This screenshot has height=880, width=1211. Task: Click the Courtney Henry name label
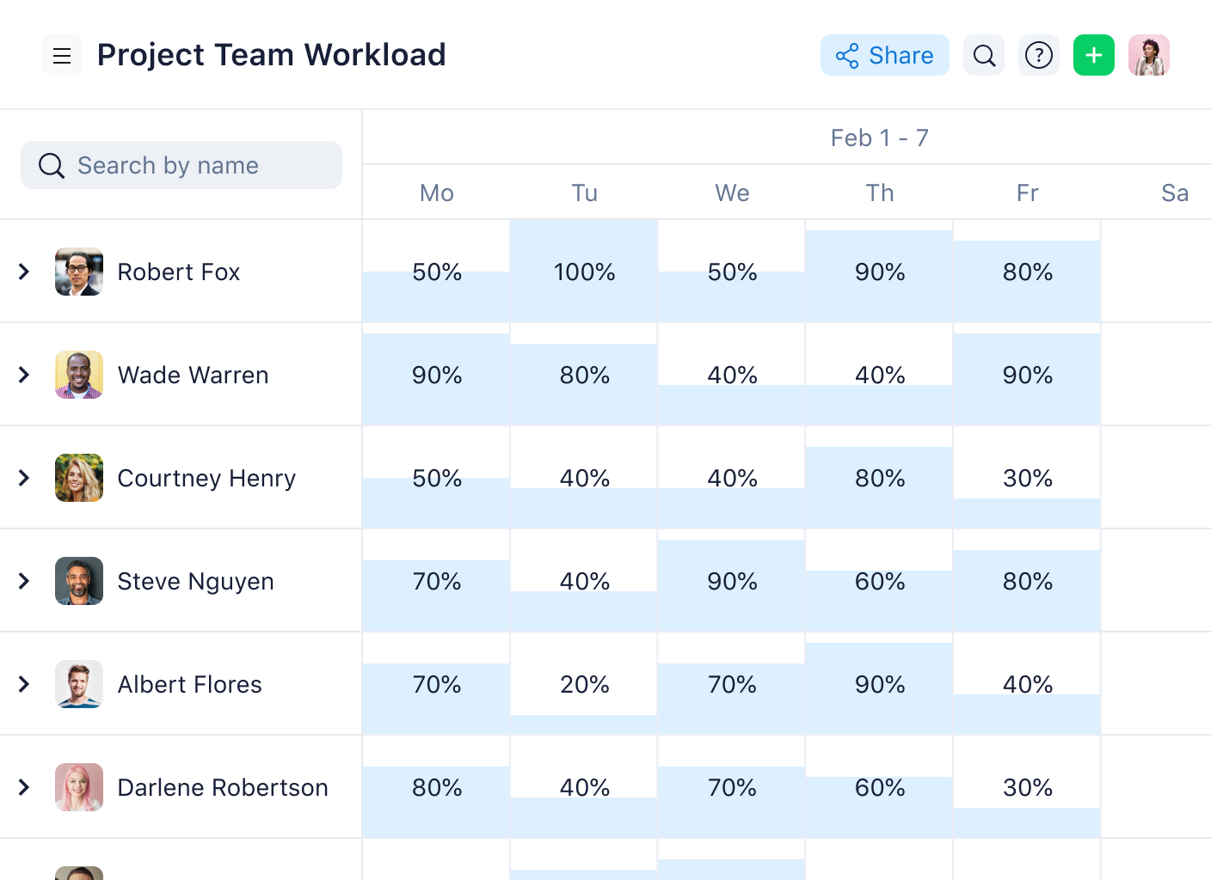pyautogui.click(x=206, y=478)
